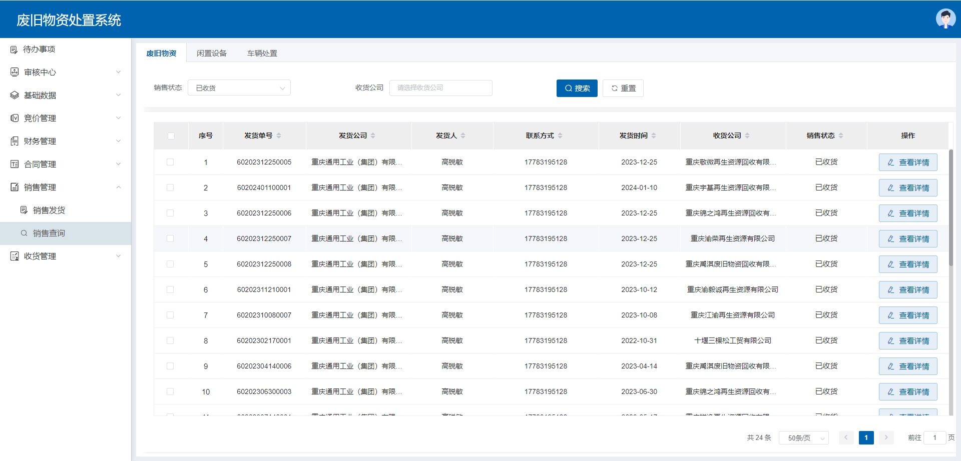Viewport: 961px width, 461px height.
Task: Click the 基础数据 layers icon
Action: coord(15,95)
